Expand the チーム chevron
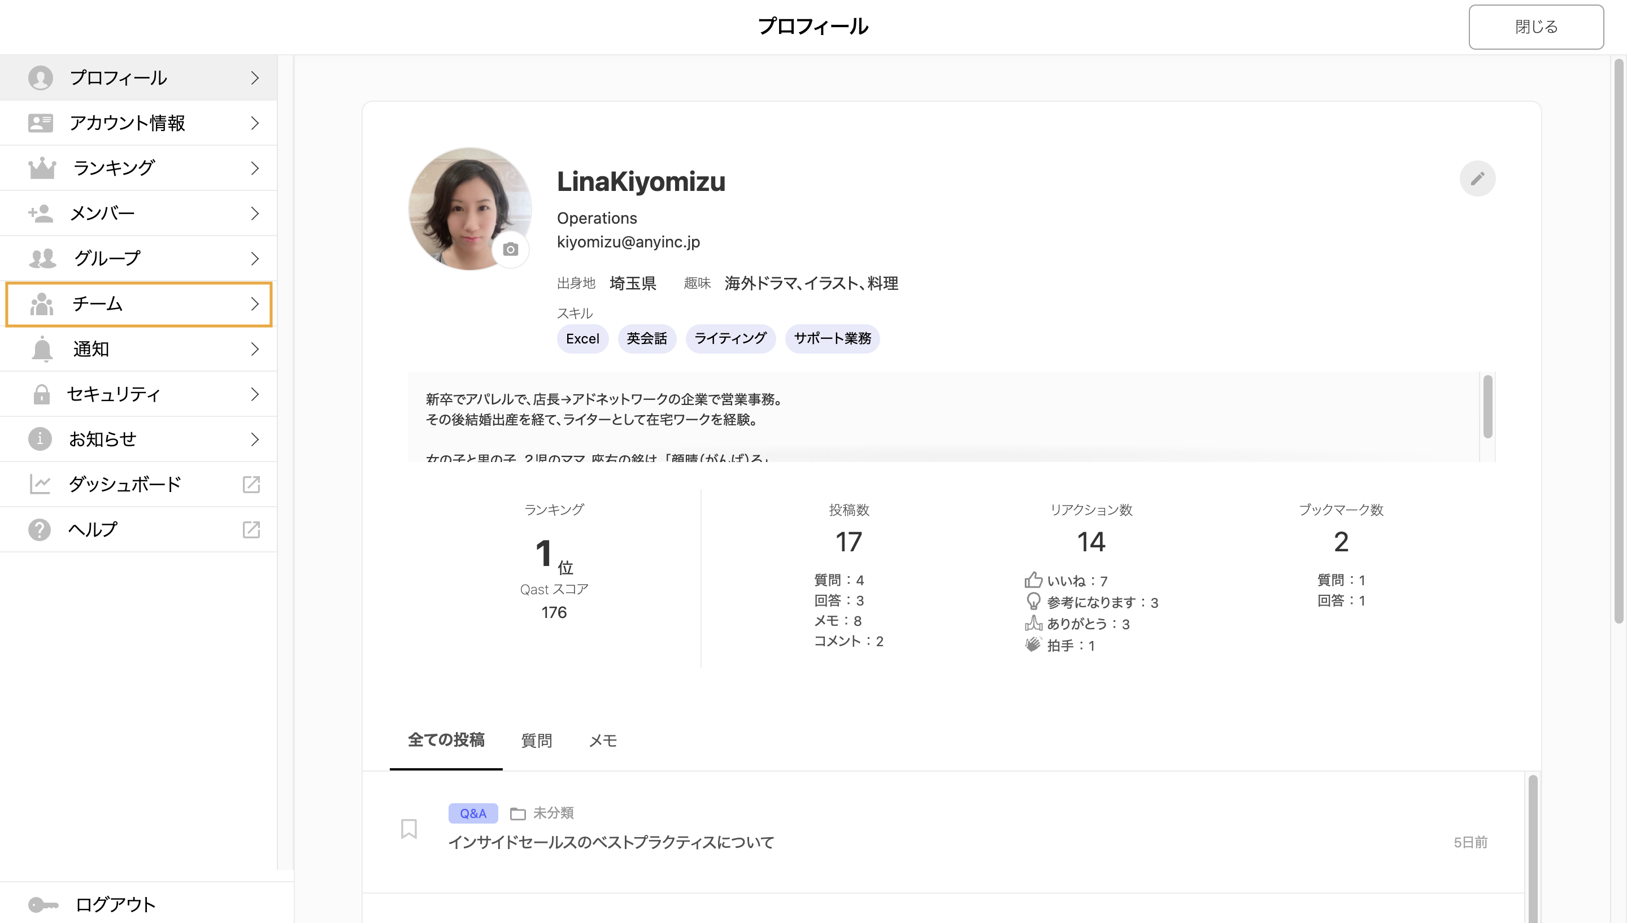 255,304
